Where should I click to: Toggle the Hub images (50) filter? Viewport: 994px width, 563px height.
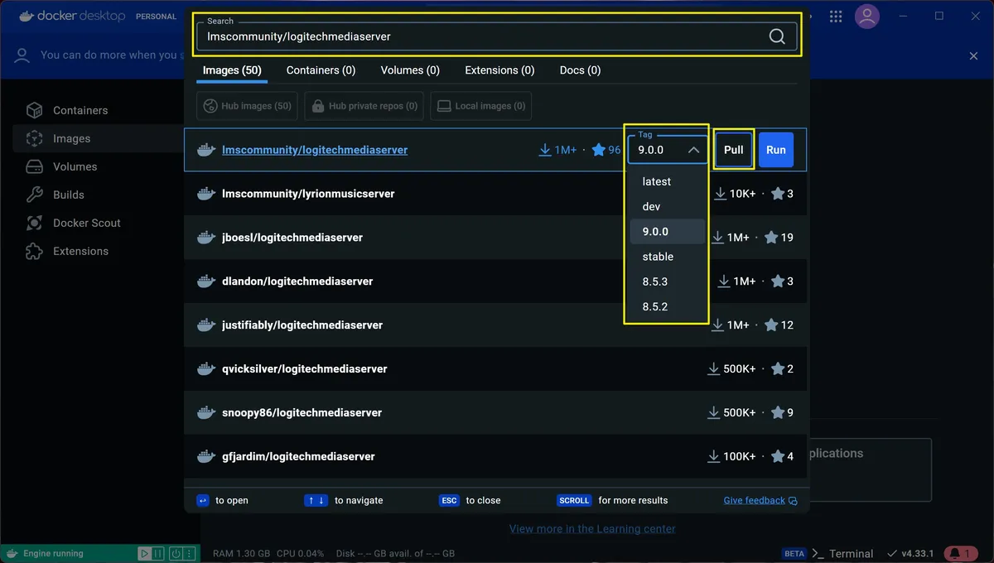click(x=247, y=106)
